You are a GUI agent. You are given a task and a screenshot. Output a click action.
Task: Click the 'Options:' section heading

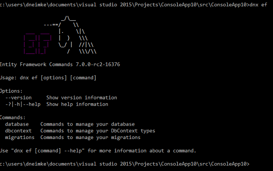click(11, 91)
